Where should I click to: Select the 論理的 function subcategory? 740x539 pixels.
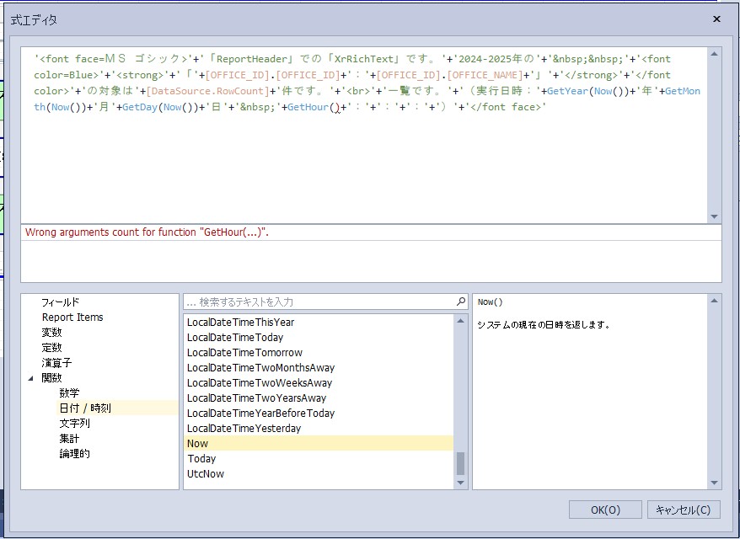coord(74,453)
